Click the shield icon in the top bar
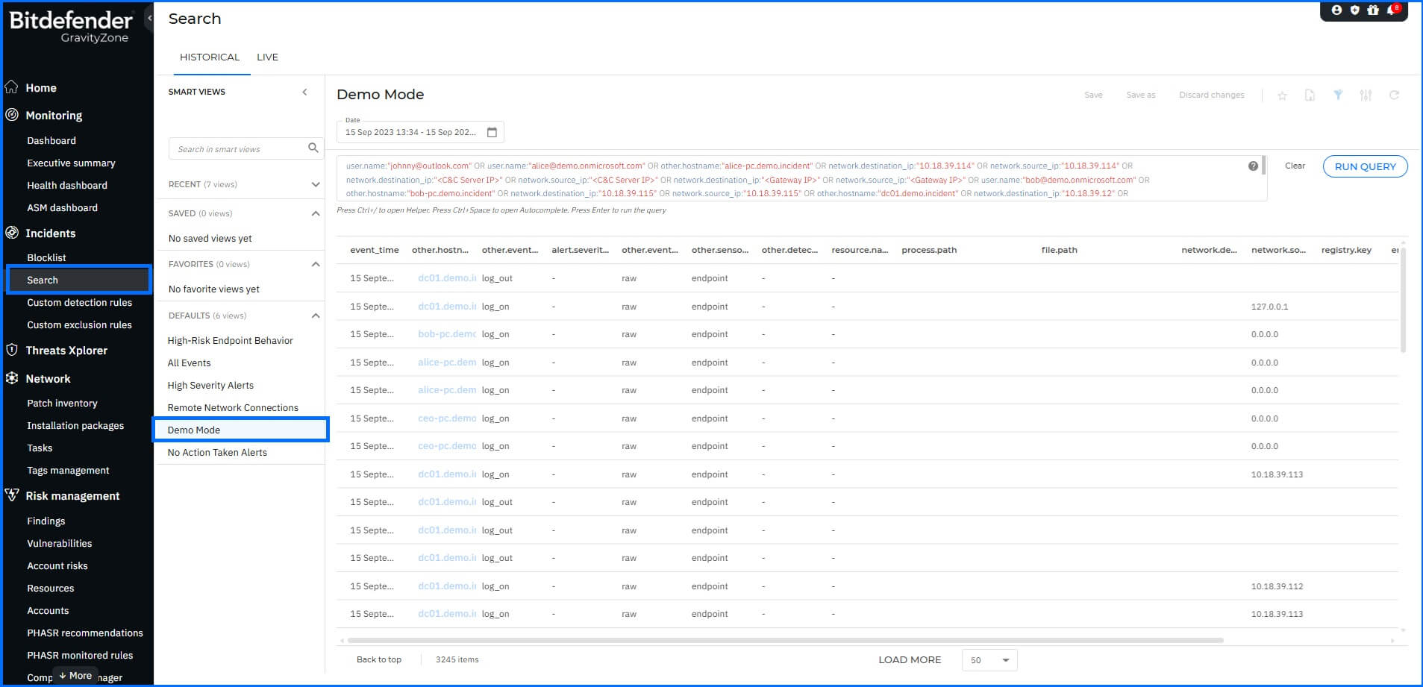This screenshot has height=687, width=1423. (x=1355, y=10)
